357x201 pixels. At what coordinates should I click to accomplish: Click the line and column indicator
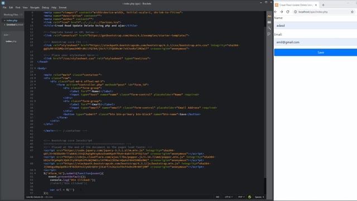35,197
